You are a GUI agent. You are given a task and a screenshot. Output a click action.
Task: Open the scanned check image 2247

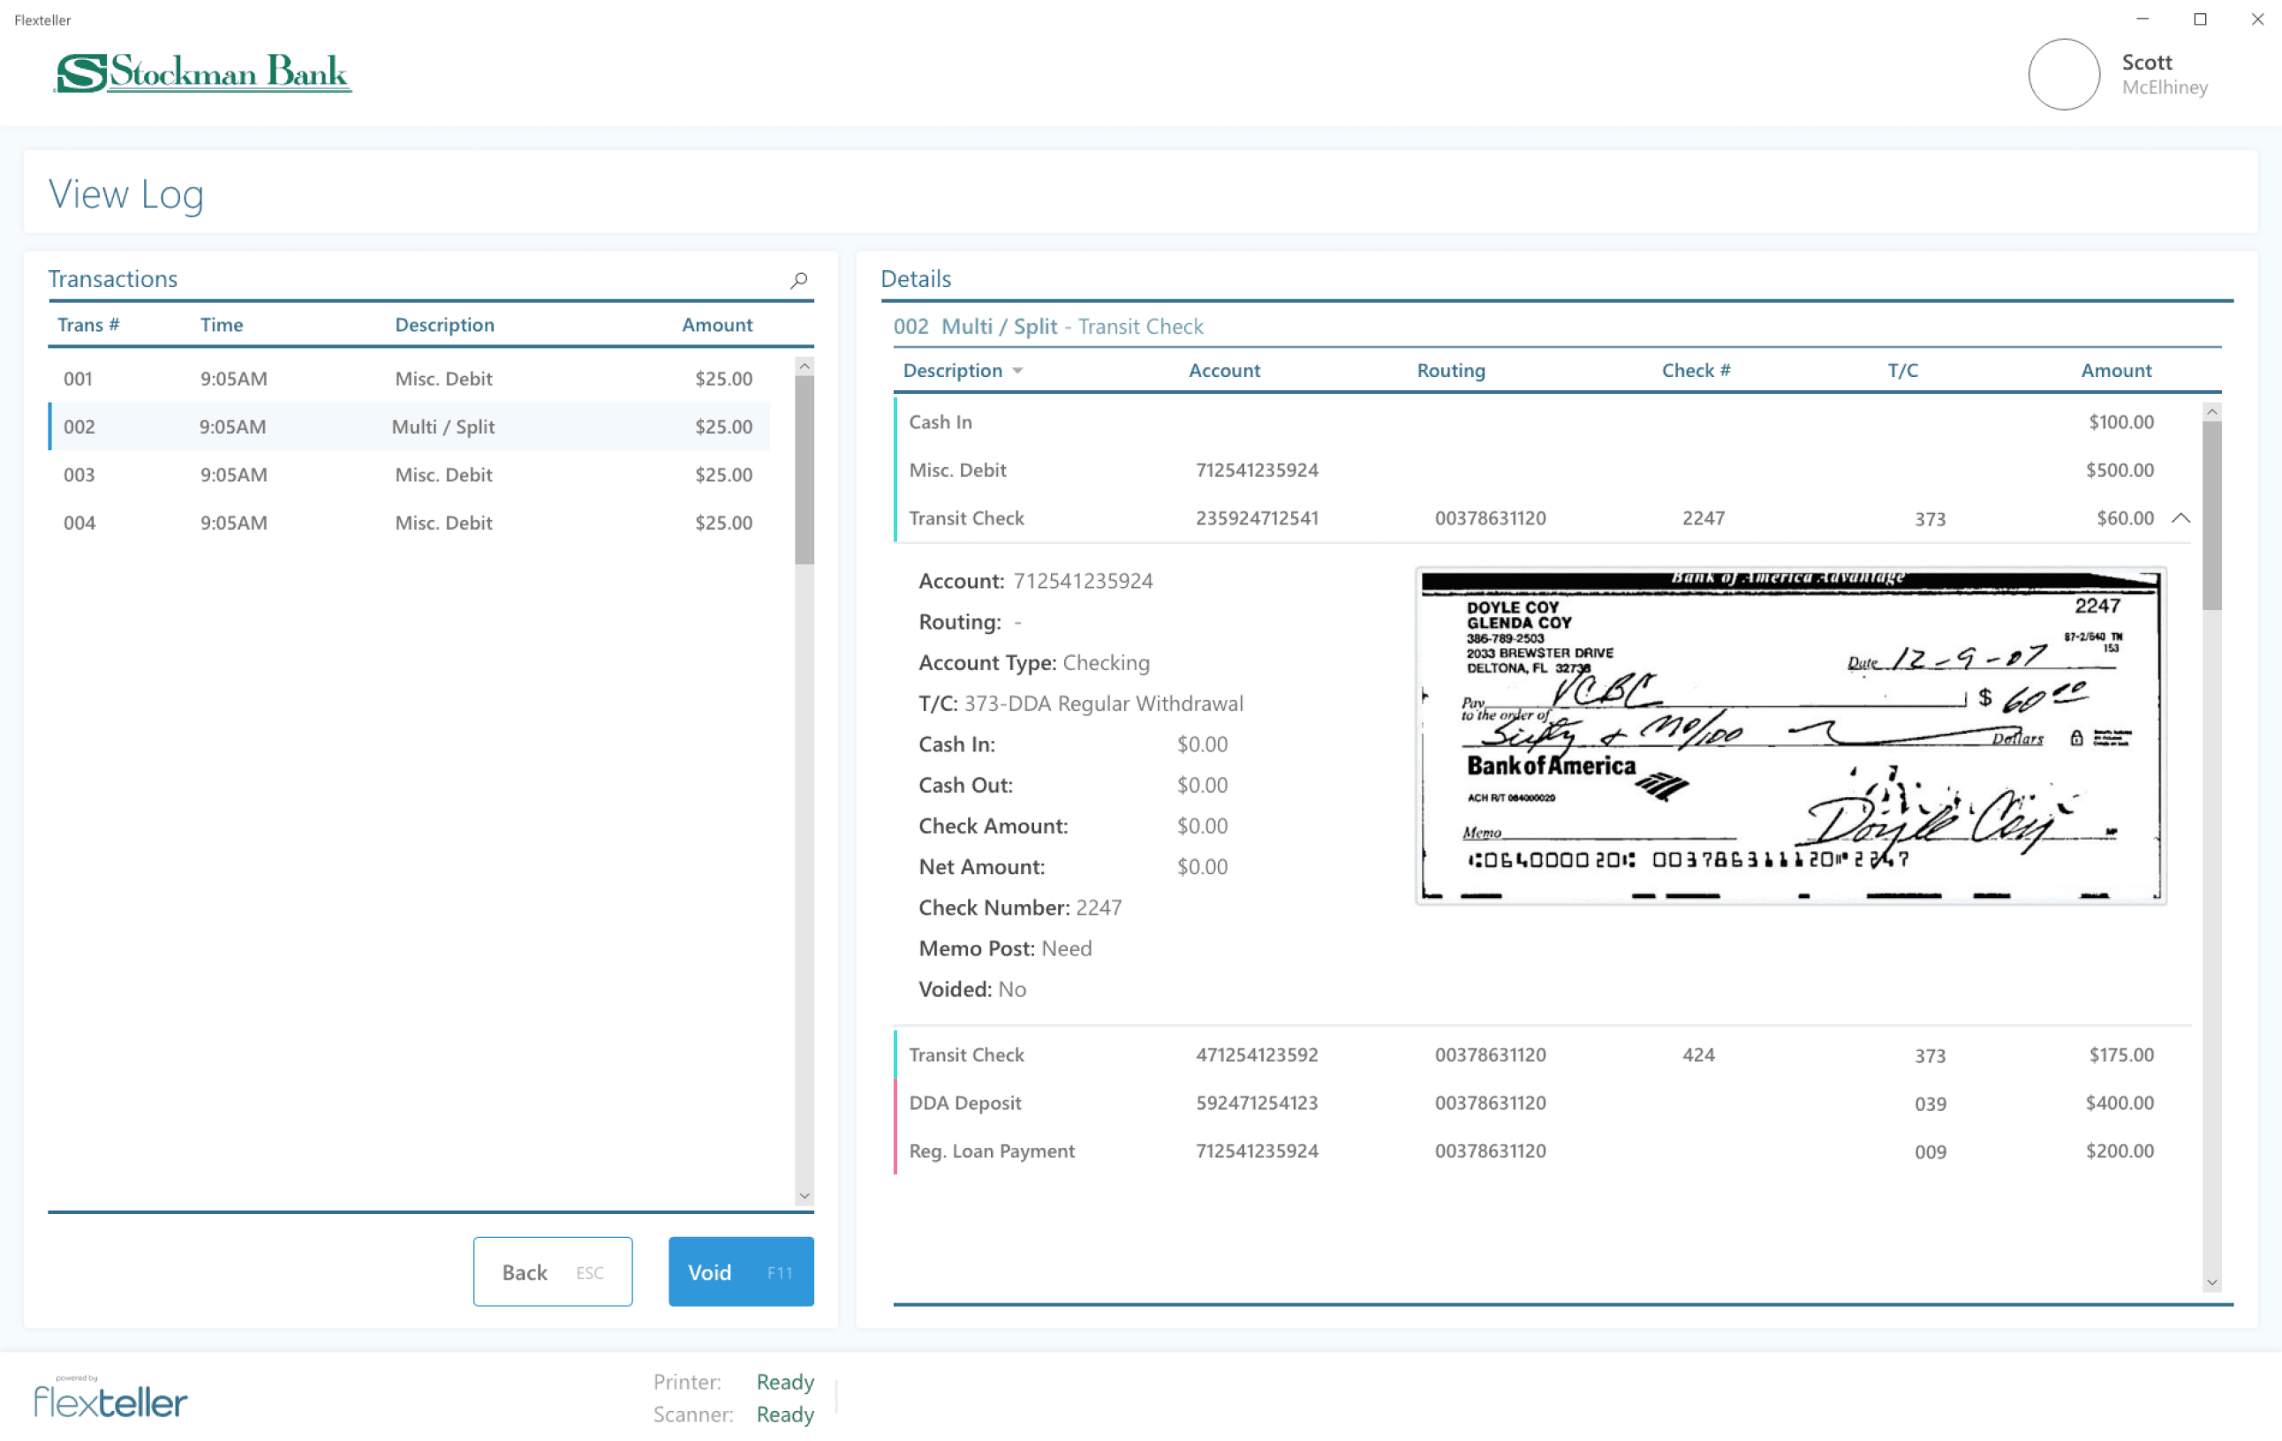(x=1791, y=736)
